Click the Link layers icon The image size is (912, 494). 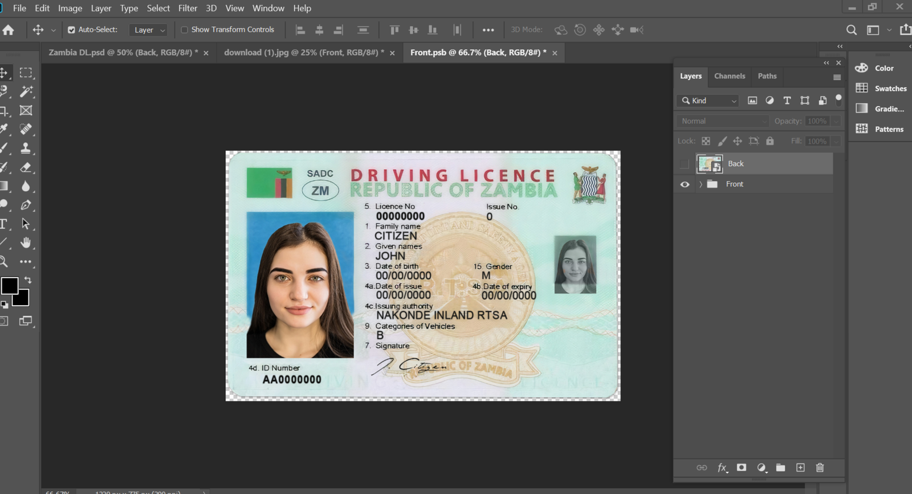tap(702, 467)
